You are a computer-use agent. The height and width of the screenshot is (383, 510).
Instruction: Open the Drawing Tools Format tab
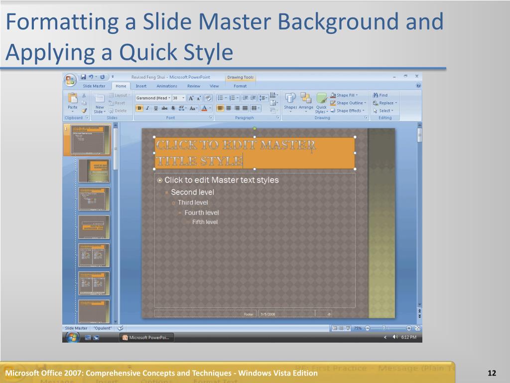pyautogui.click(x=240, y=86)
